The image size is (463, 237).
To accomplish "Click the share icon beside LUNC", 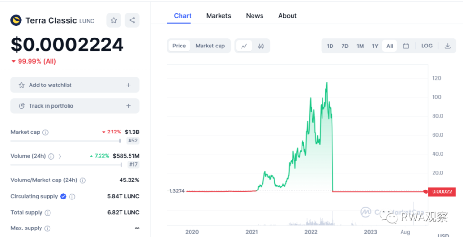I will click(x=132, y=20).
